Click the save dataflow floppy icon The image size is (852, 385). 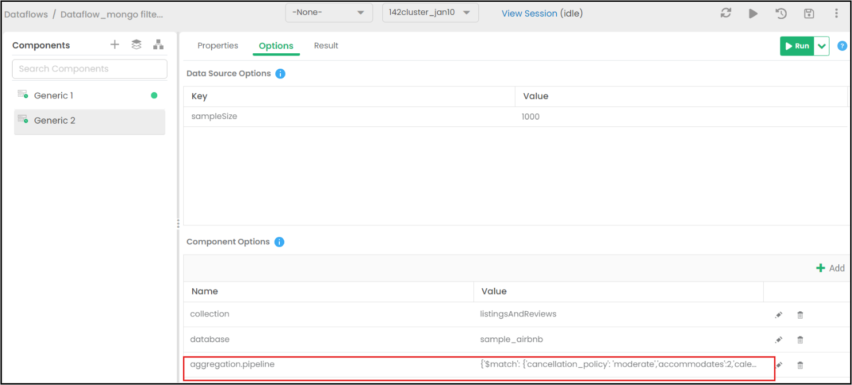[809, 13]
